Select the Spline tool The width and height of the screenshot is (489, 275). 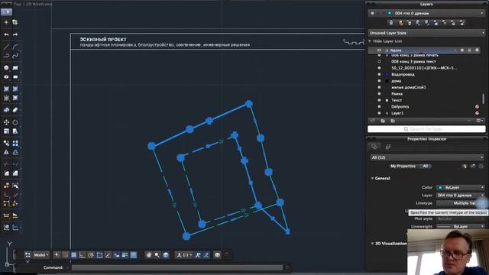pyautogui.click(x=15, y=56)
